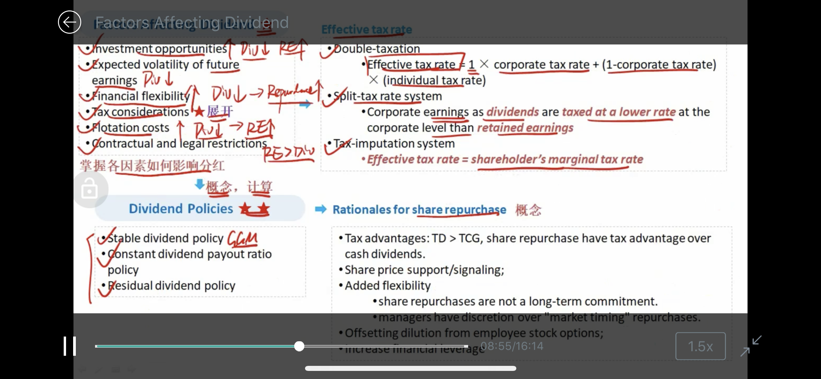Image resolution: width=821 pixels, height=379 pixels.
Task: Pause the video playback
Action: click(70, 346)
